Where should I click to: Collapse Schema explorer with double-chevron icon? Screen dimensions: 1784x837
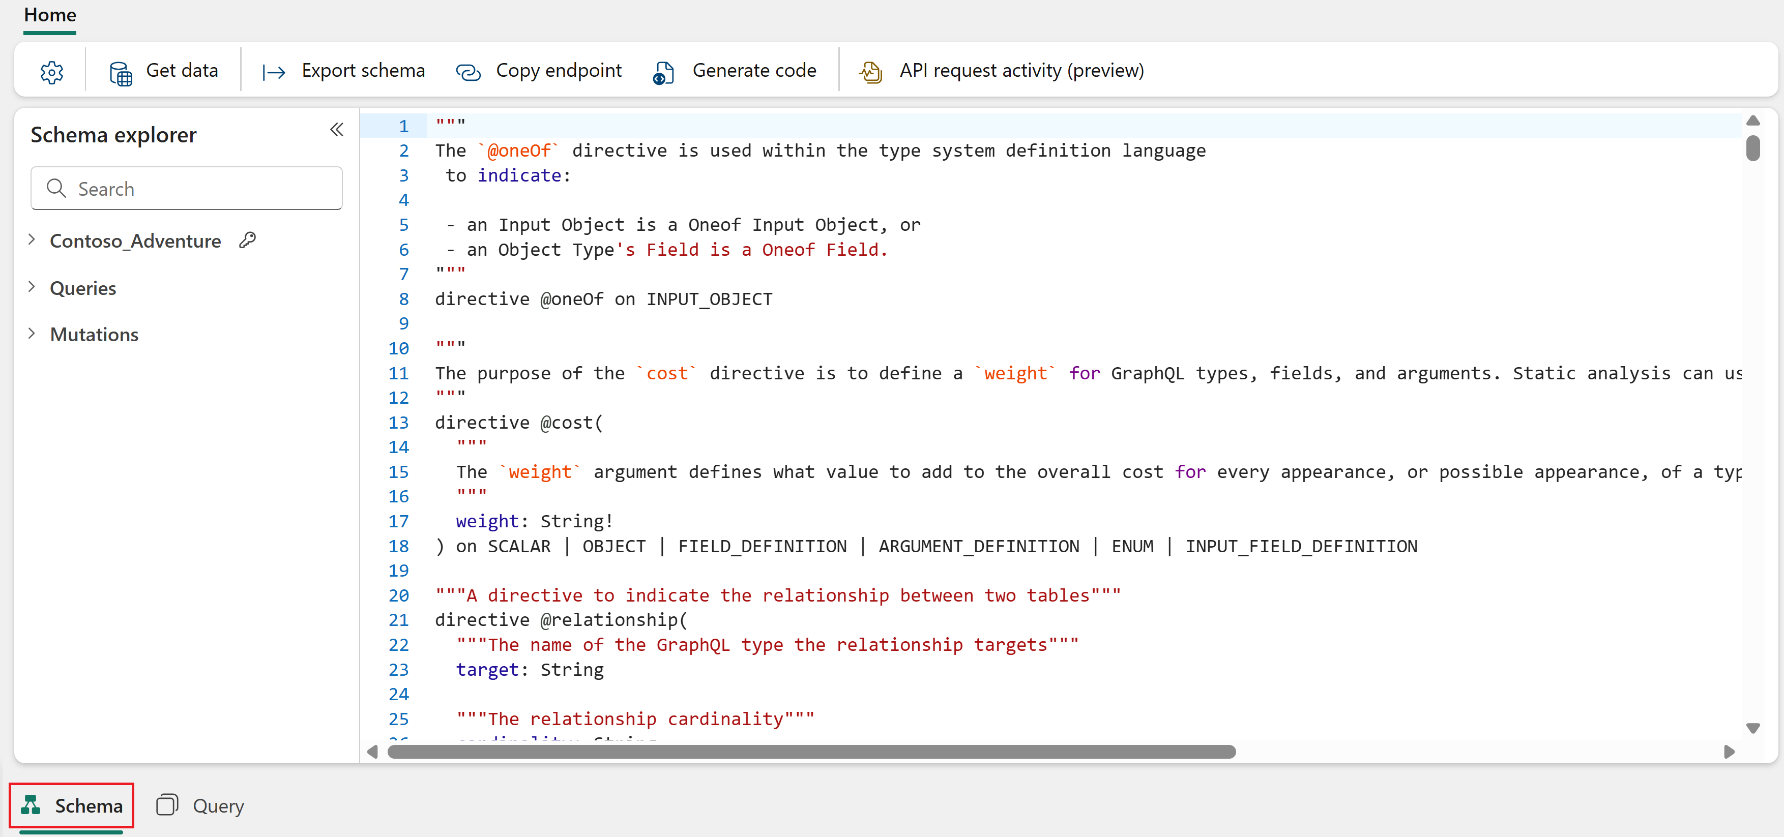click(x=337, y=130)
